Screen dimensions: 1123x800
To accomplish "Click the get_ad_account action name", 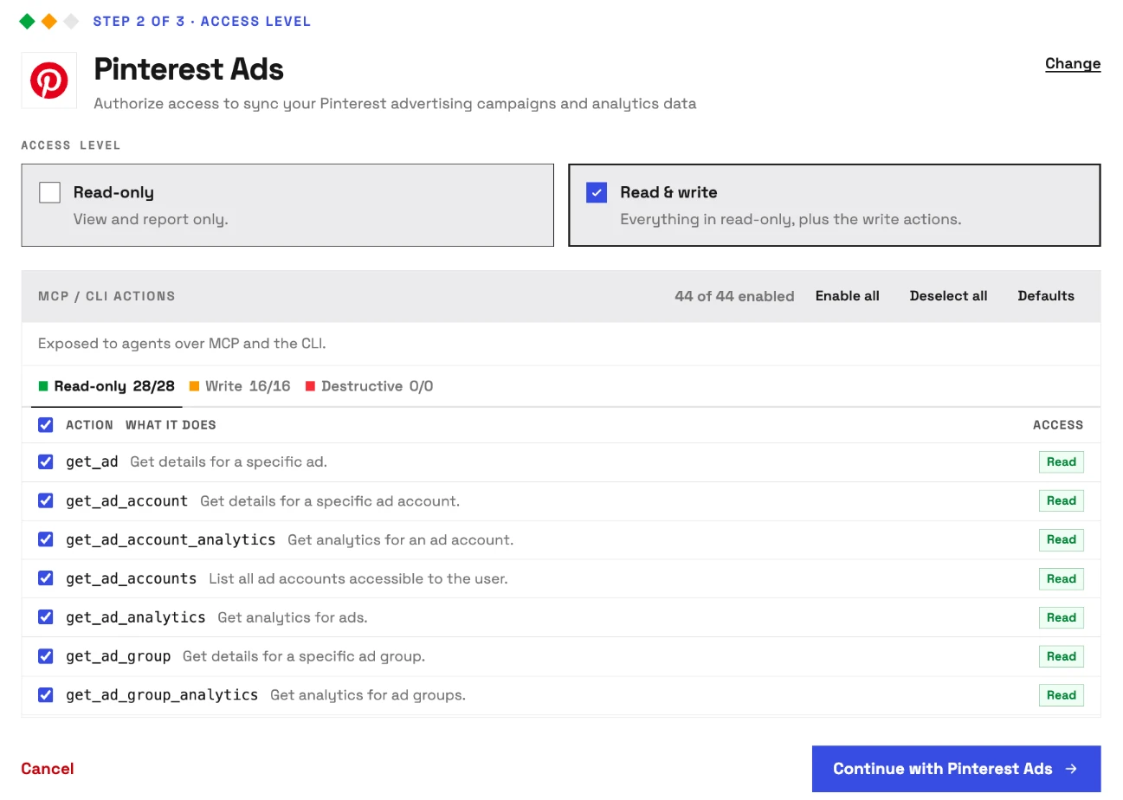I will (126, 500).
